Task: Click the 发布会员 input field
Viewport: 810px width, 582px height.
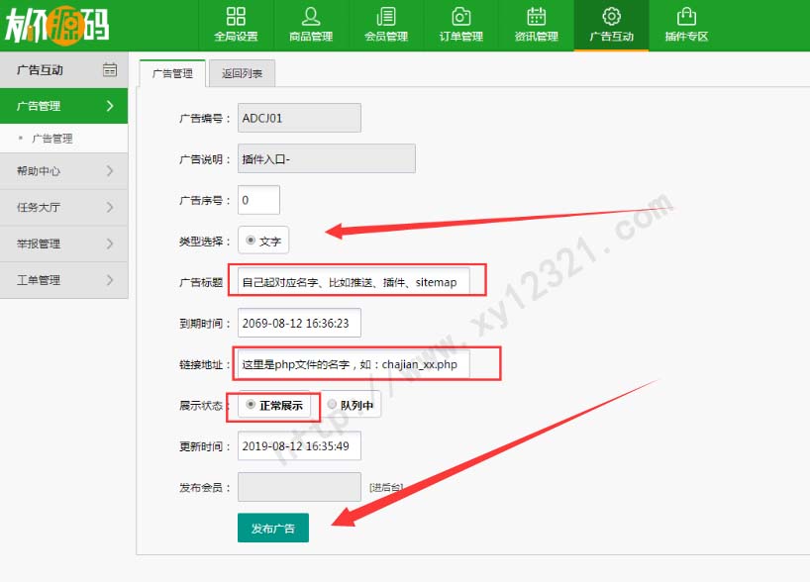Action: [299, 487]
